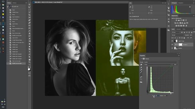Viewport: 195px width, 109px height.
Task: Open the History panel menu
Action: (26, 3)
